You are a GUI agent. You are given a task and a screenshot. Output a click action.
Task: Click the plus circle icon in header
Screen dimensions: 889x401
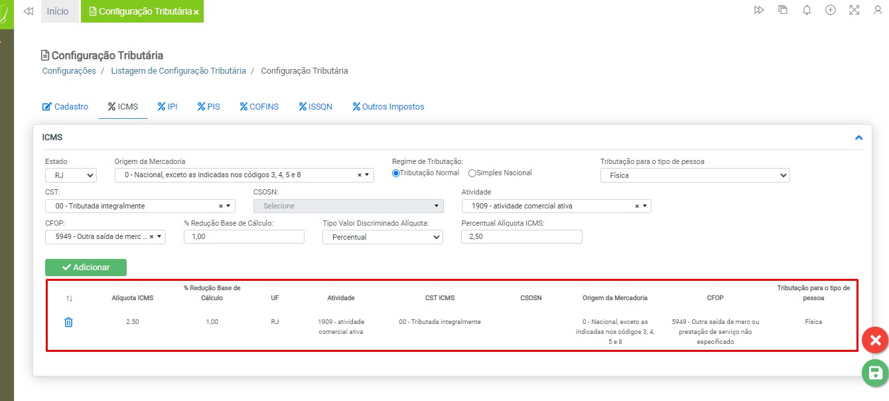pos(830,11)
